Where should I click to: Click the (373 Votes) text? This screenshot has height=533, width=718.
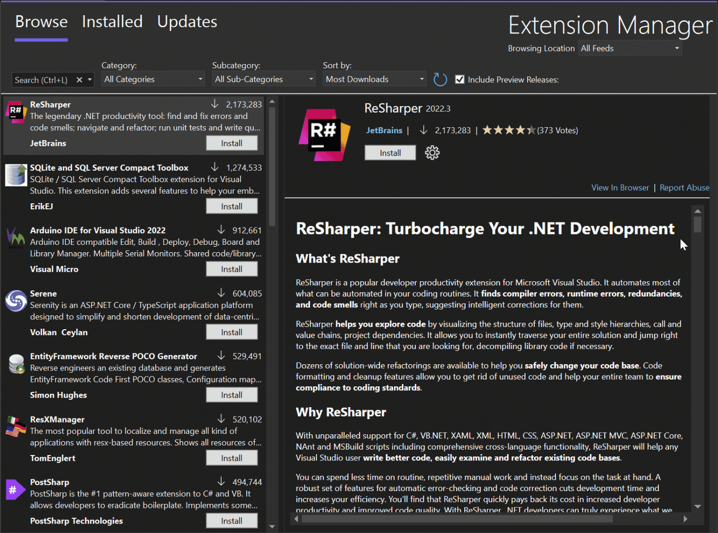pos(558,130)
